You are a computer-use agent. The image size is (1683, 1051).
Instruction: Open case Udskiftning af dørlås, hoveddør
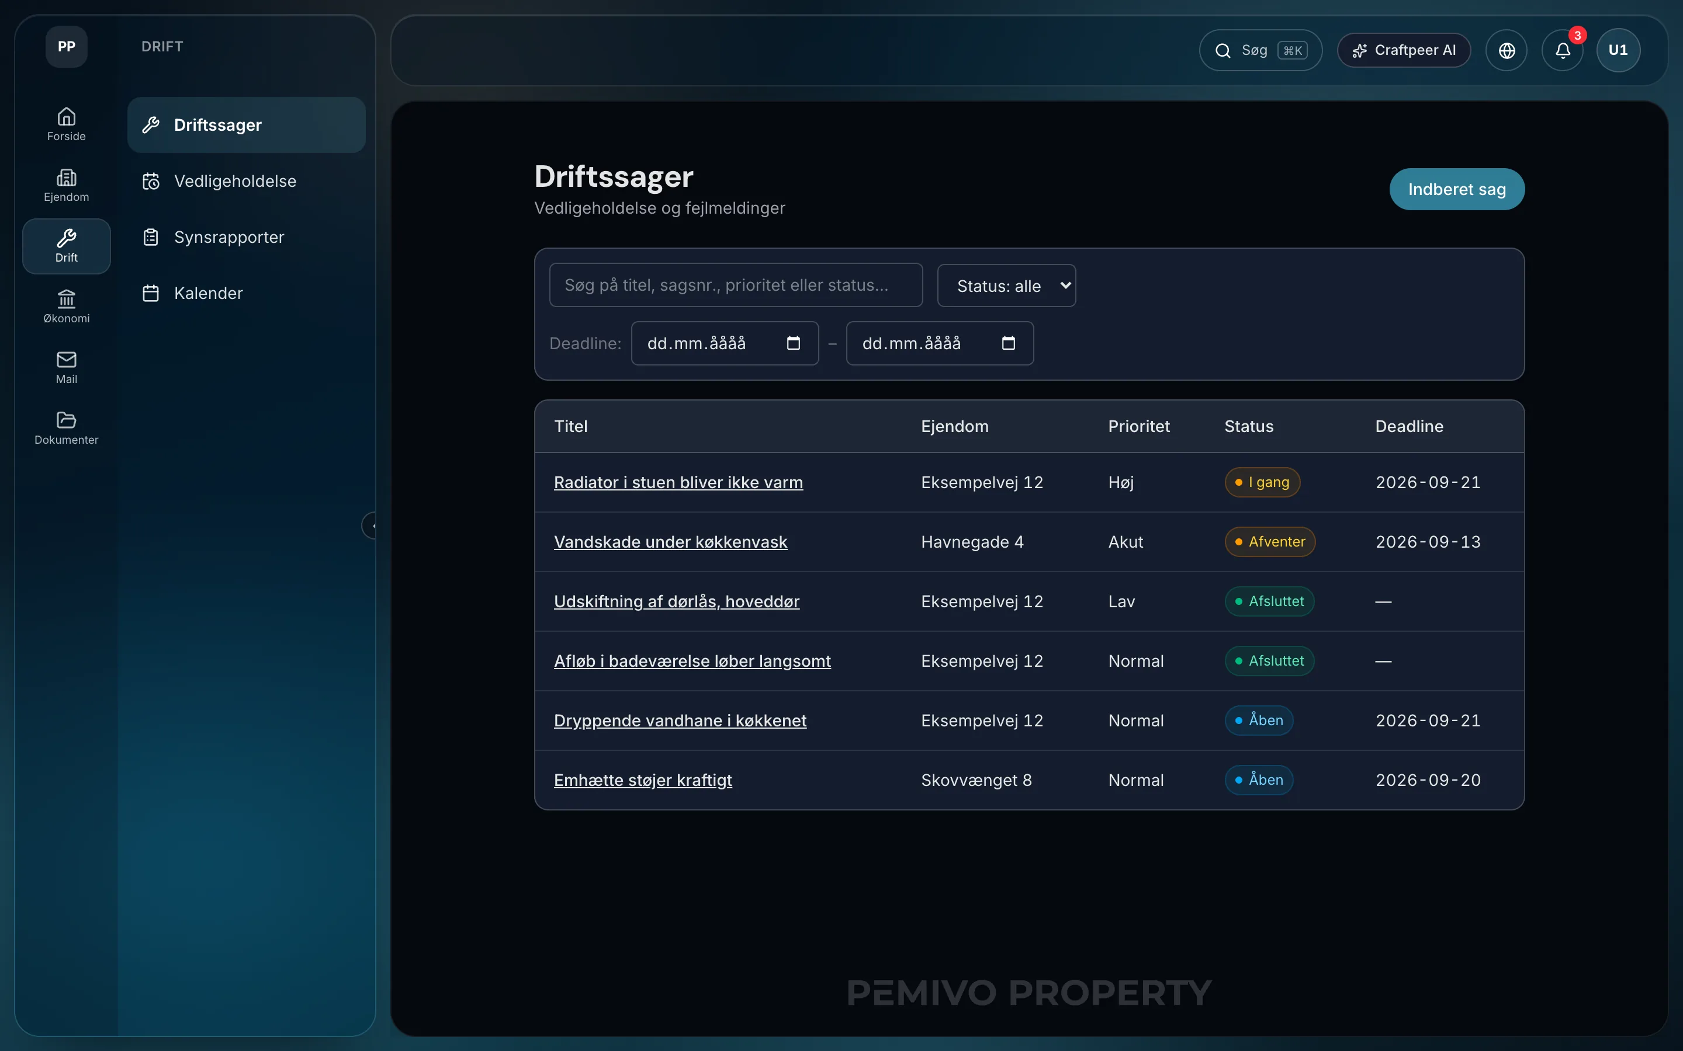(x=677, y=601)
